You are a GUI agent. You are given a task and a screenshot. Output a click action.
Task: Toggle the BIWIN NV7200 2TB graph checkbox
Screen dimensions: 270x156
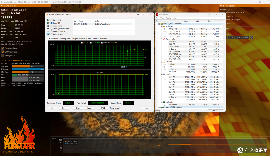[102, 43]
